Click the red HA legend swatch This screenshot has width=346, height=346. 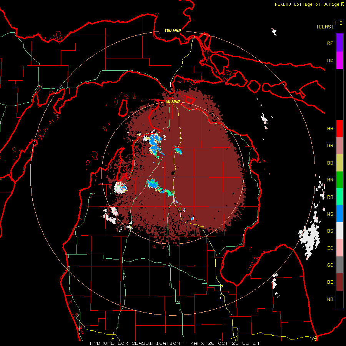click(x=339, y=128)
